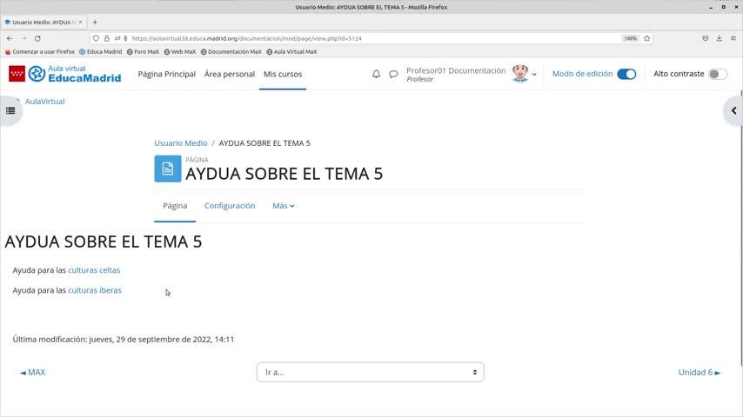The width and height of the screenshot is (743, 417).
Task: Open the Web MaX bookmark
Action: [x=179, y=51]
